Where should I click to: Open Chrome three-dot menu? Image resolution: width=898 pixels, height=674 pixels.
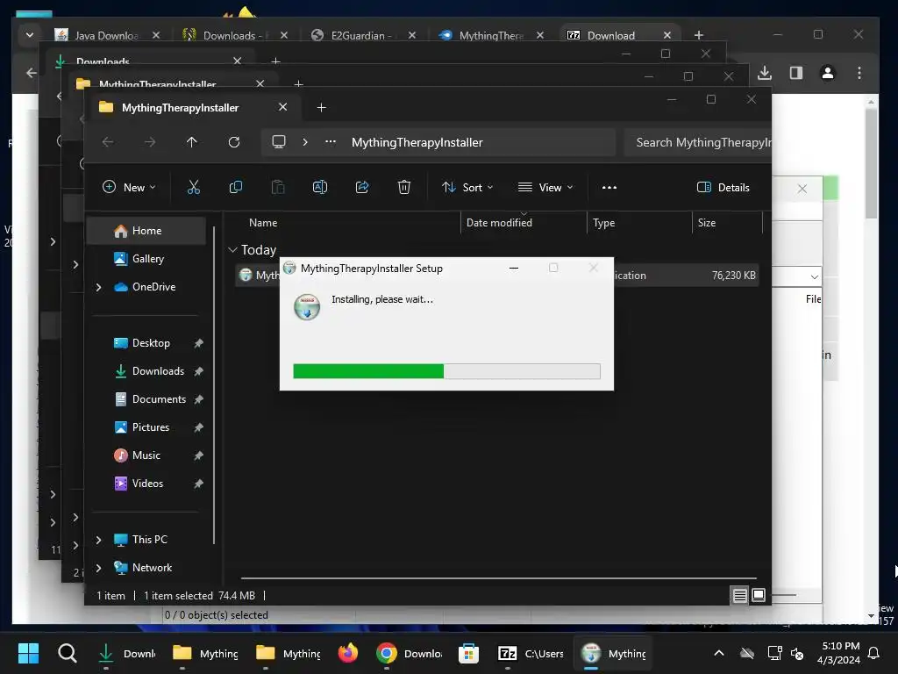[859, 73]
